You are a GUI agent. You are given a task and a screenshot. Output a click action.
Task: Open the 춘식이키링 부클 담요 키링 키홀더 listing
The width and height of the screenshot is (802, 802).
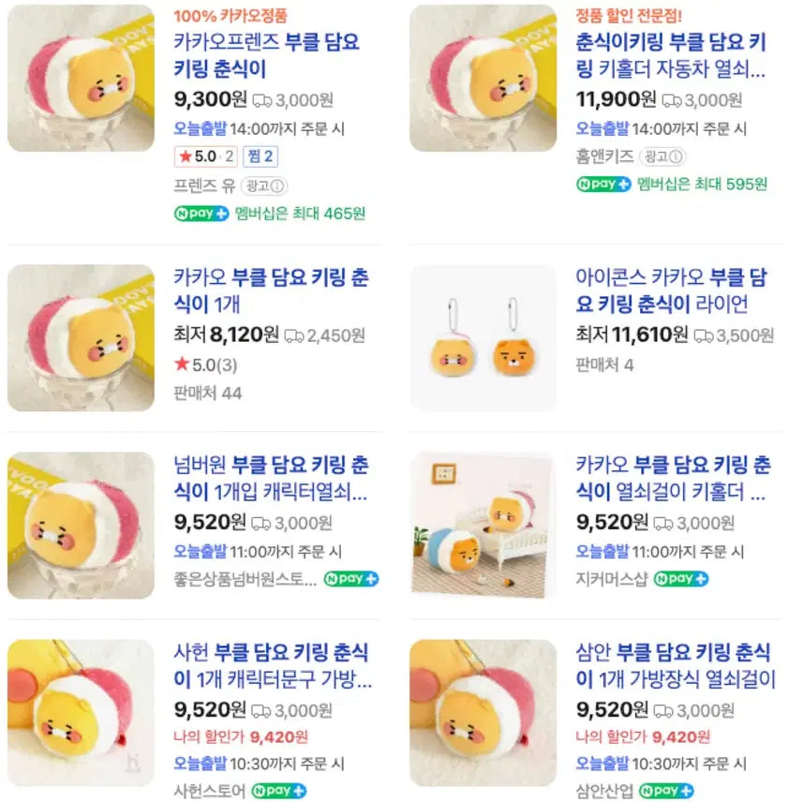pyautogui.click(x=671, y=56)
